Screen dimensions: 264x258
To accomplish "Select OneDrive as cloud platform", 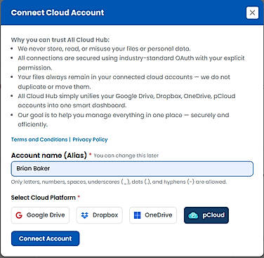I will [153, 215].
